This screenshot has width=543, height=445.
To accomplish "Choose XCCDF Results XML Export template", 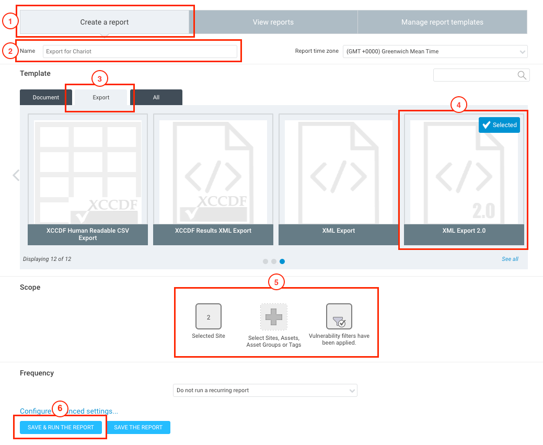I will tap(213, 179).
